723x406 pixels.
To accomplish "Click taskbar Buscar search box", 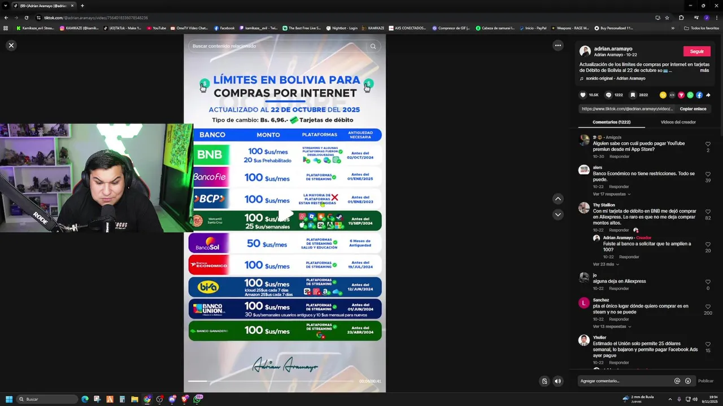I will (x=47, y=399).
